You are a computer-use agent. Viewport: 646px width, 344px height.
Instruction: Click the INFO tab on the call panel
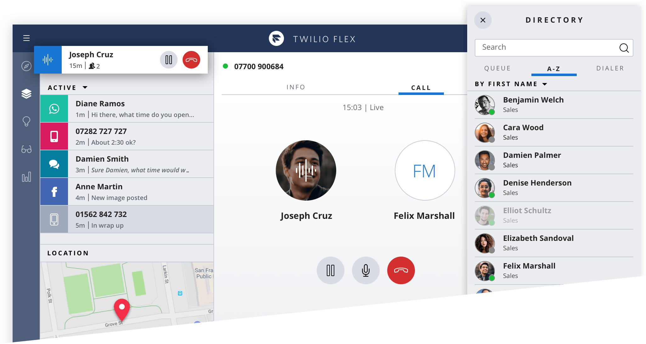[296, 87]
